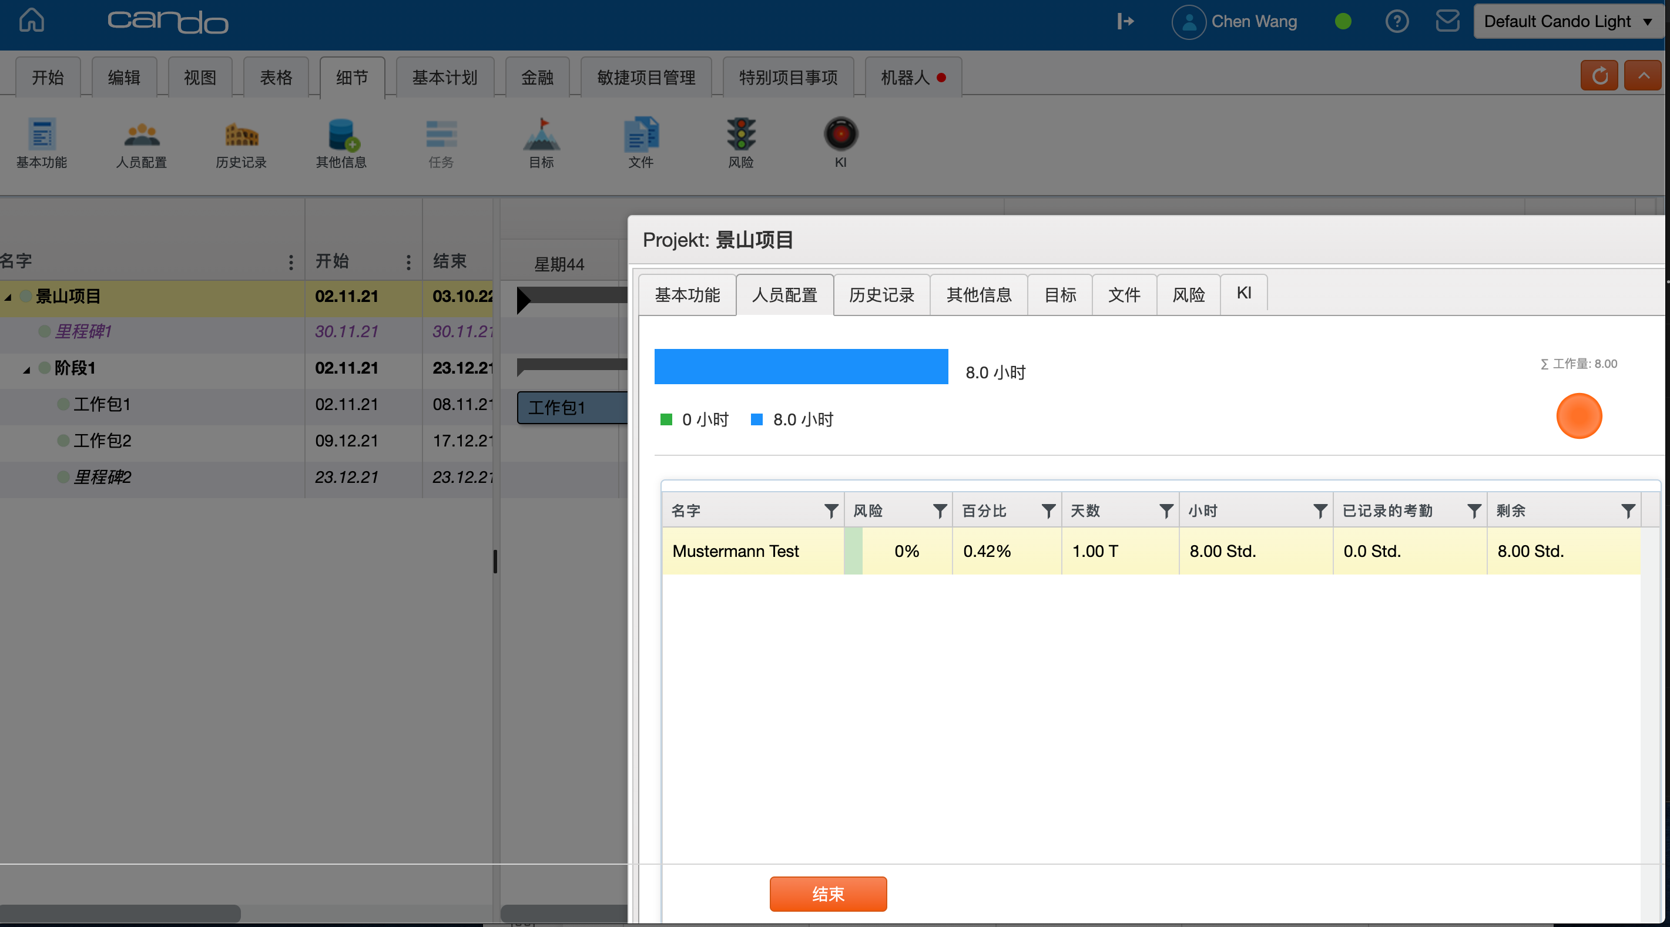Click the blue 8.0 小时 legend swatch
1670x927 pixels.
click(x=756, y=419)
